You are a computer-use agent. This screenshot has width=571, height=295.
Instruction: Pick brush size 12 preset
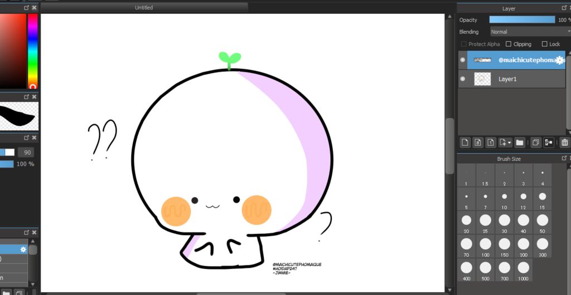[x=523, y=199]
